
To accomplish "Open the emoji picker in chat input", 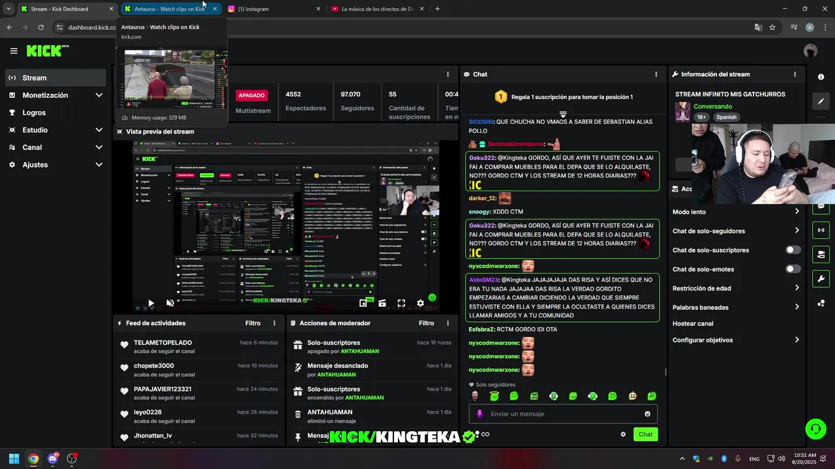I will click(647, 414).
